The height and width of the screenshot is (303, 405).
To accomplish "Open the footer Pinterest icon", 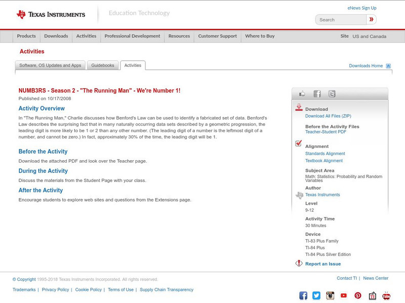I will coord(358,295).
